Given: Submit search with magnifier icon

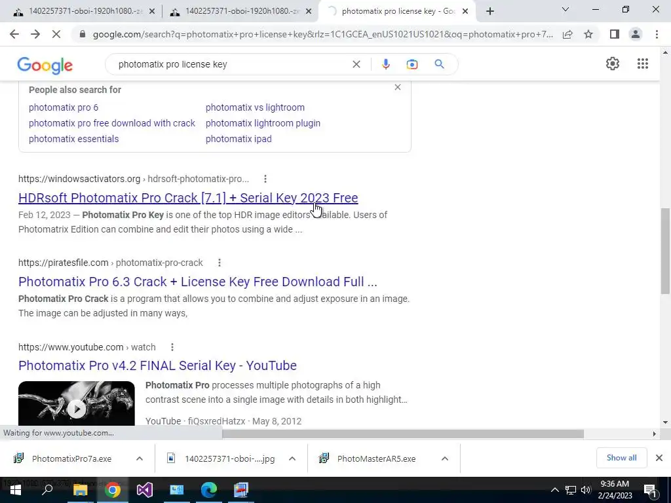Looking at the screenshot, I should [439, 64].
